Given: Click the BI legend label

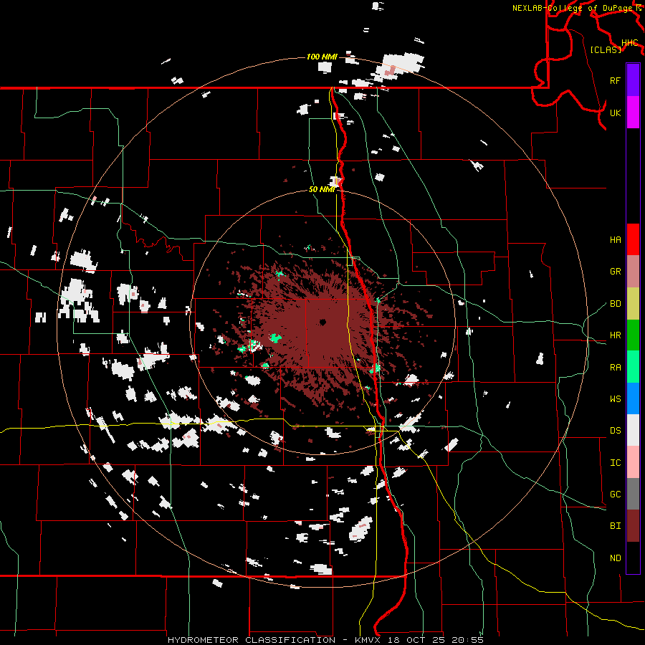Looking at the screenshot, I should point(615,526).
